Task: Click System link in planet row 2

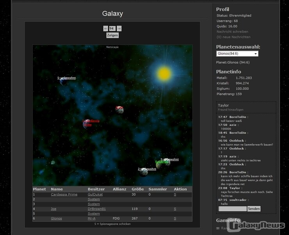Action: (x=94, y=199)
